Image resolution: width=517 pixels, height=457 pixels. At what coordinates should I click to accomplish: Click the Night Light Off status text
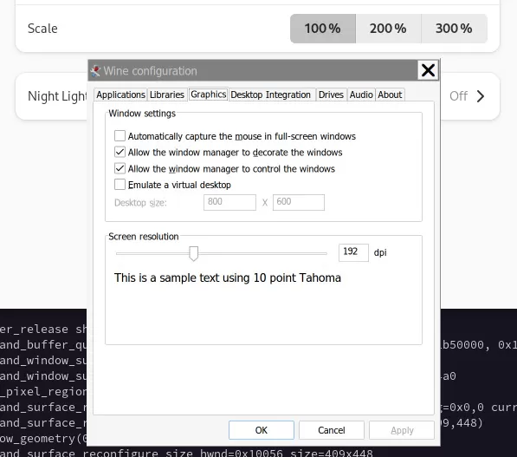click(x=458, y=96)
